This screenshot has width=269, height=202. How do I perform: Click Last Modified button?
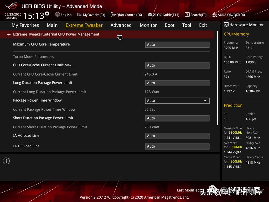[x=188, y=190]
